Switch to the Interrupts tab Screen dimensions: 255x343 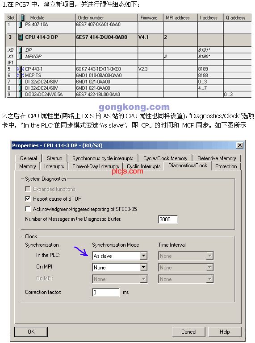point(54,166)
